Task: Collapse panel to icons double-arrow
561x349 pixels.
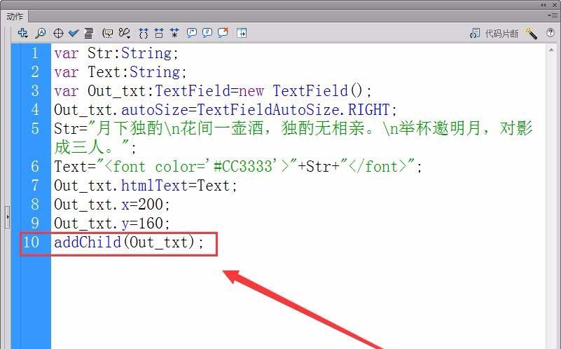Action: [x=543, y=5]
